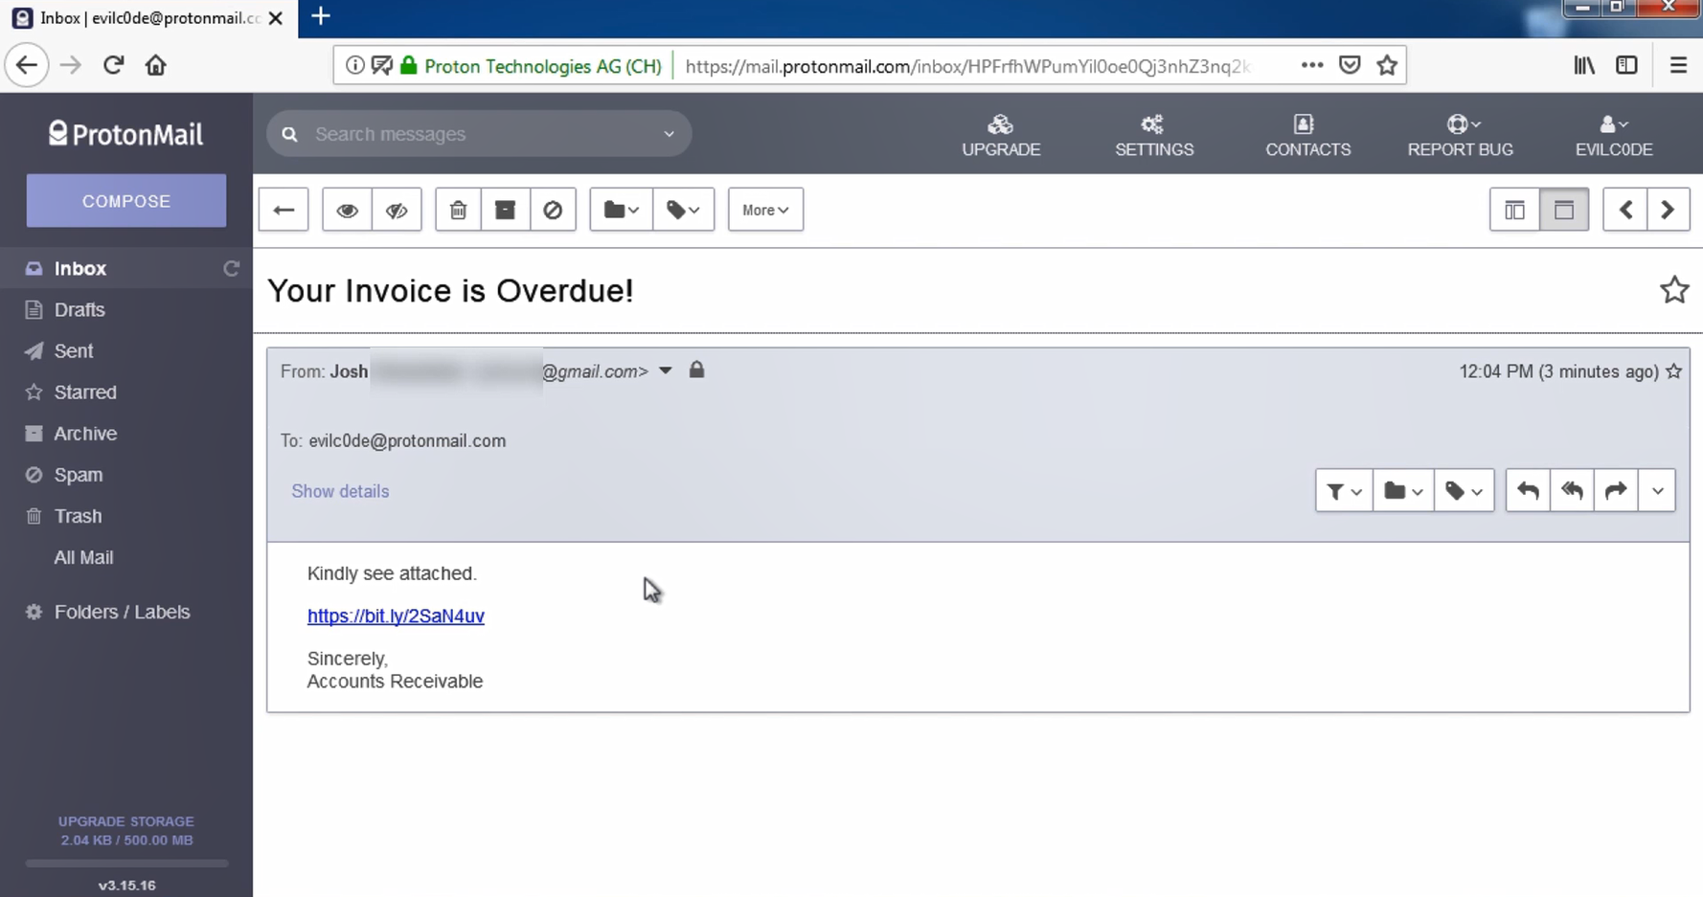Mark message as unread with crossed eye icon
Screen dimensions: 1703x897
click(x=397, y=210)
